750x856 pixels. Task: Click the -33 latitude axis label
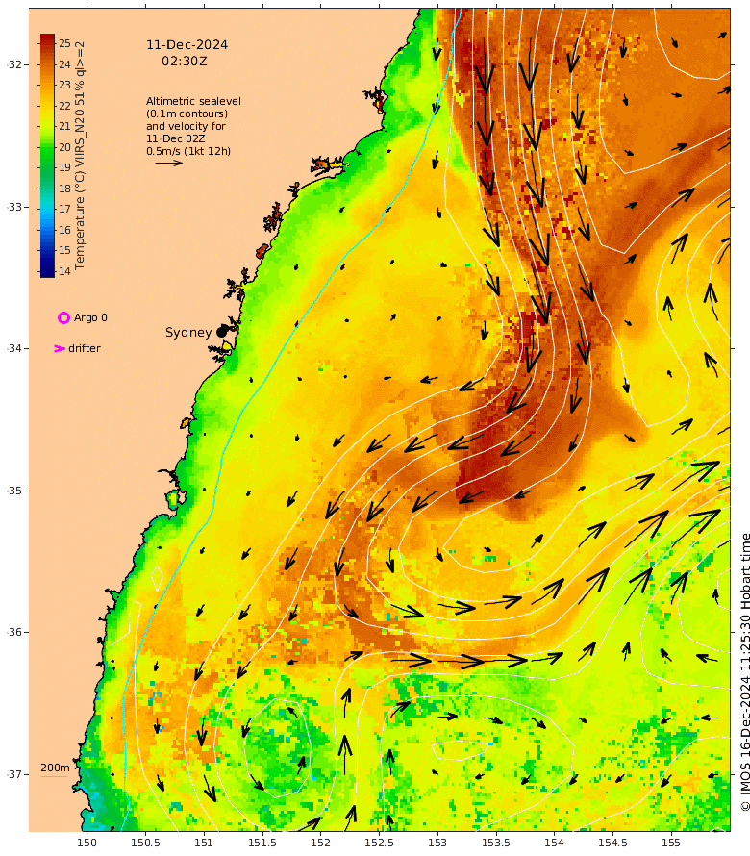14,207
